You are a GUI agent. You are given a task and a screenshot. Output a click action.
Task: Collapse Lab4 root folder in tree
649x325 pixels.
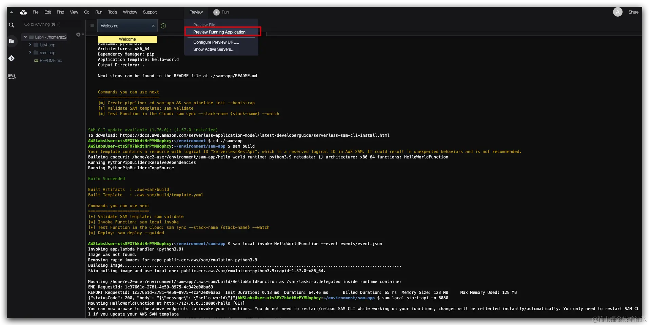point(25,37)
